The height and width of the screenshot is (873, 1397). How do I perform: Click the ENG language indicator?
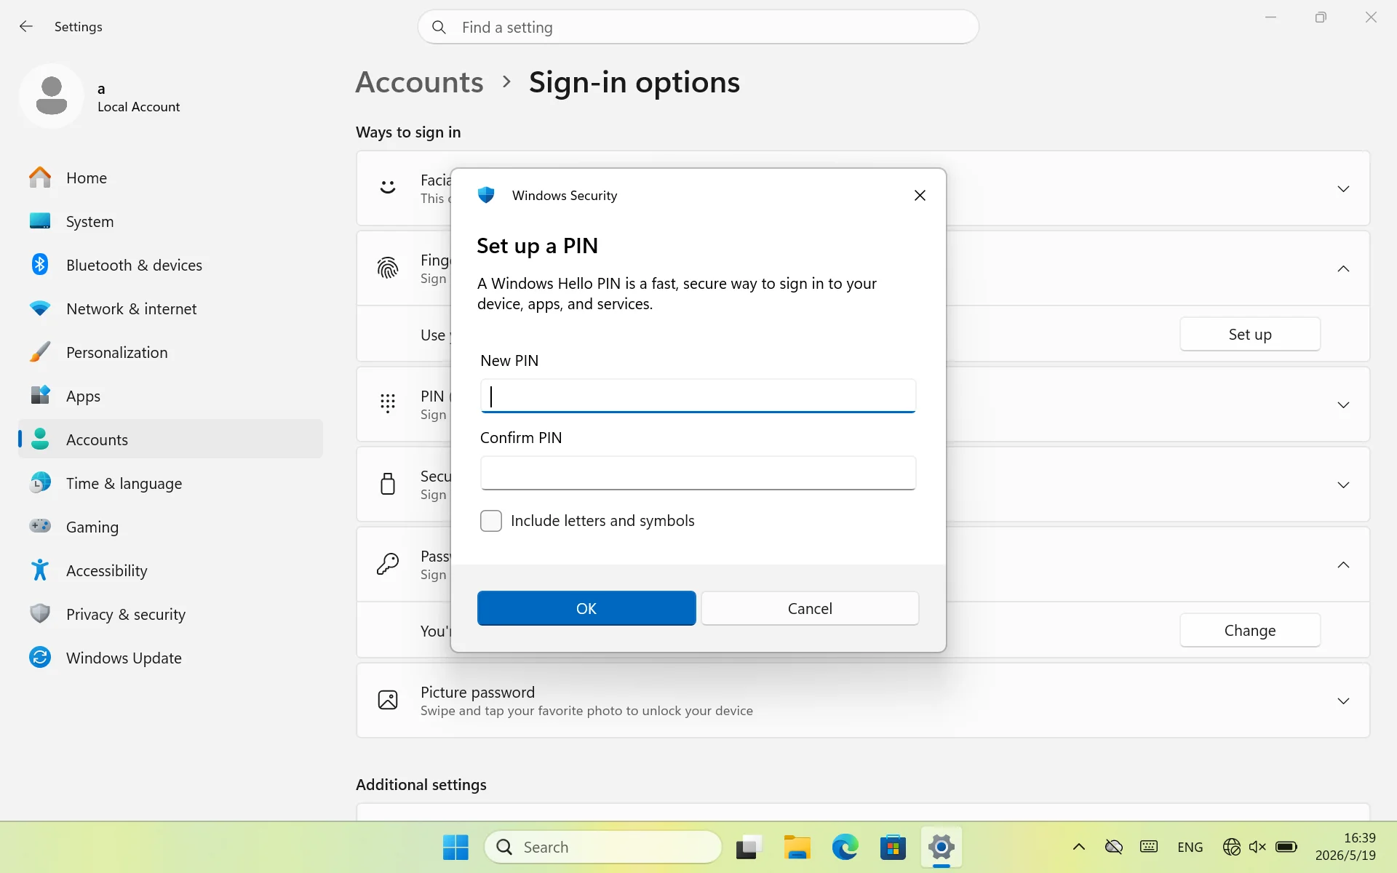tap(1190, 847)
